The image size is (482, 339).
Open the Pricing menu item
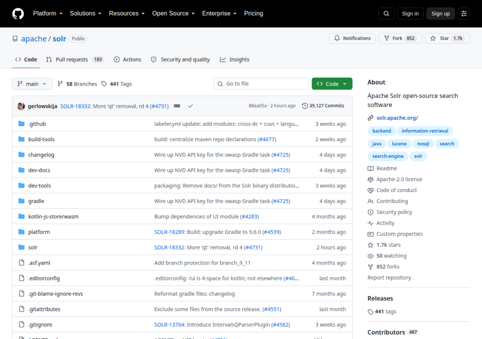pyautogui.click(x=254, y=14)
